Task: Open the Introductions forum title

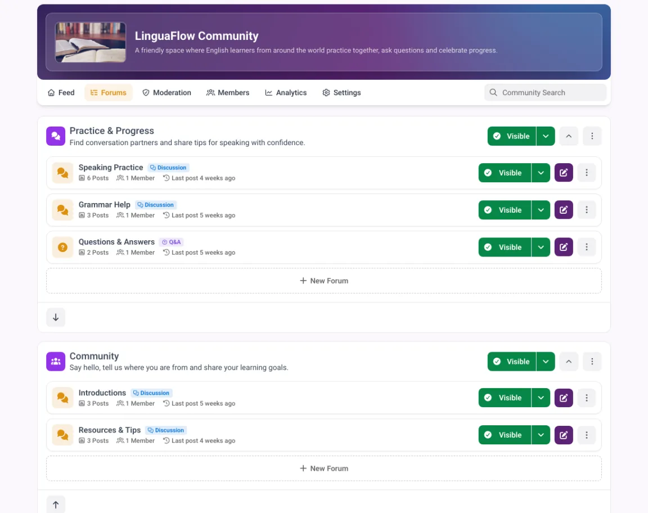Action: point(102,393)
